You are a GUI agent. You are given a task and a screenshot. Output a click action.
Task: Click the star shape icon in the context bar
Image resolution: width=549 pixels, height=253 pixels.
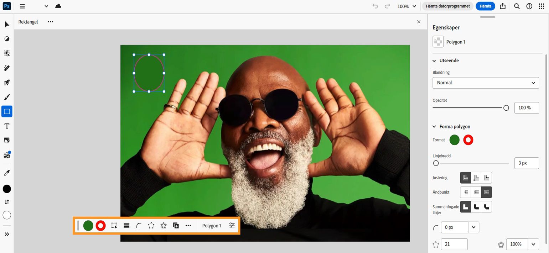(x=164, y=225)
